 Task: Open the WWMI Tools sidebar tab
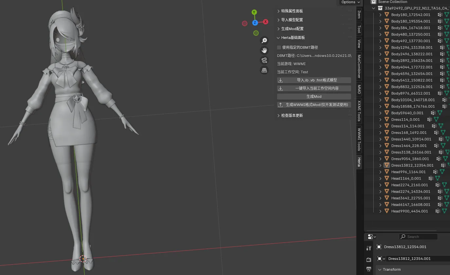pos(359,139)
